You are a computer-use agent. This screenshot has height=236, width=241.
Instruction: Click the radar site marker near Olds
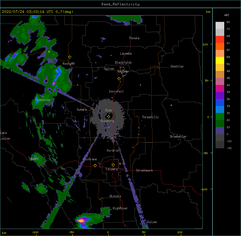pos(108,117)
